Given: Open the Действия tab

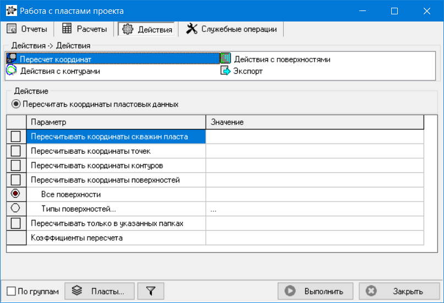Looking at the screenshot, I should (x=146, y=29).
